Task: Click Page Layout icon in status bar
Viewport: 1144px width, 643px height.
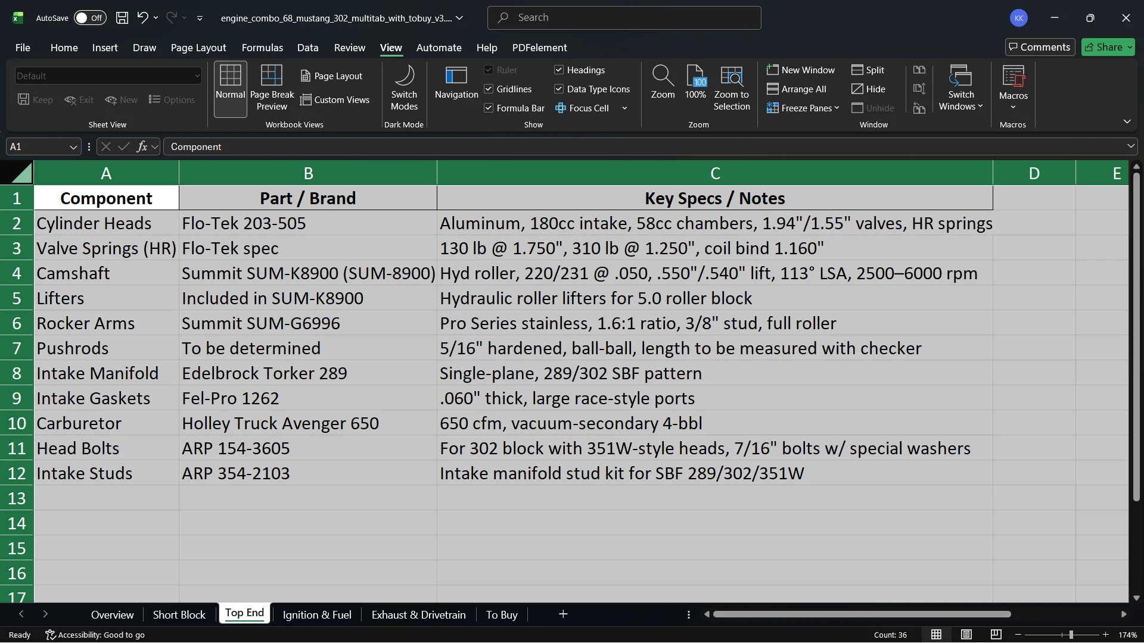Action: click(x=966, y=635)
